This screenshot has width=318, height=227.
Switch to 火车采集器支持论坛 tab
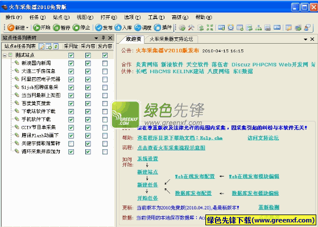(x=171, y=39)
